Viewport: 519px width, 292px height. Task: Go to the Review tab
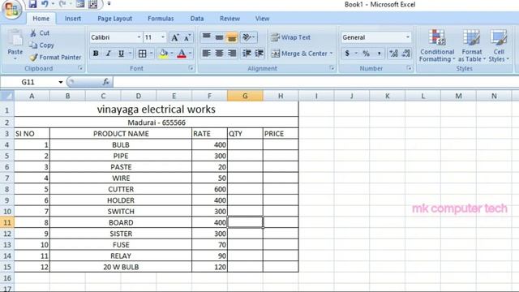click(229, 19)
